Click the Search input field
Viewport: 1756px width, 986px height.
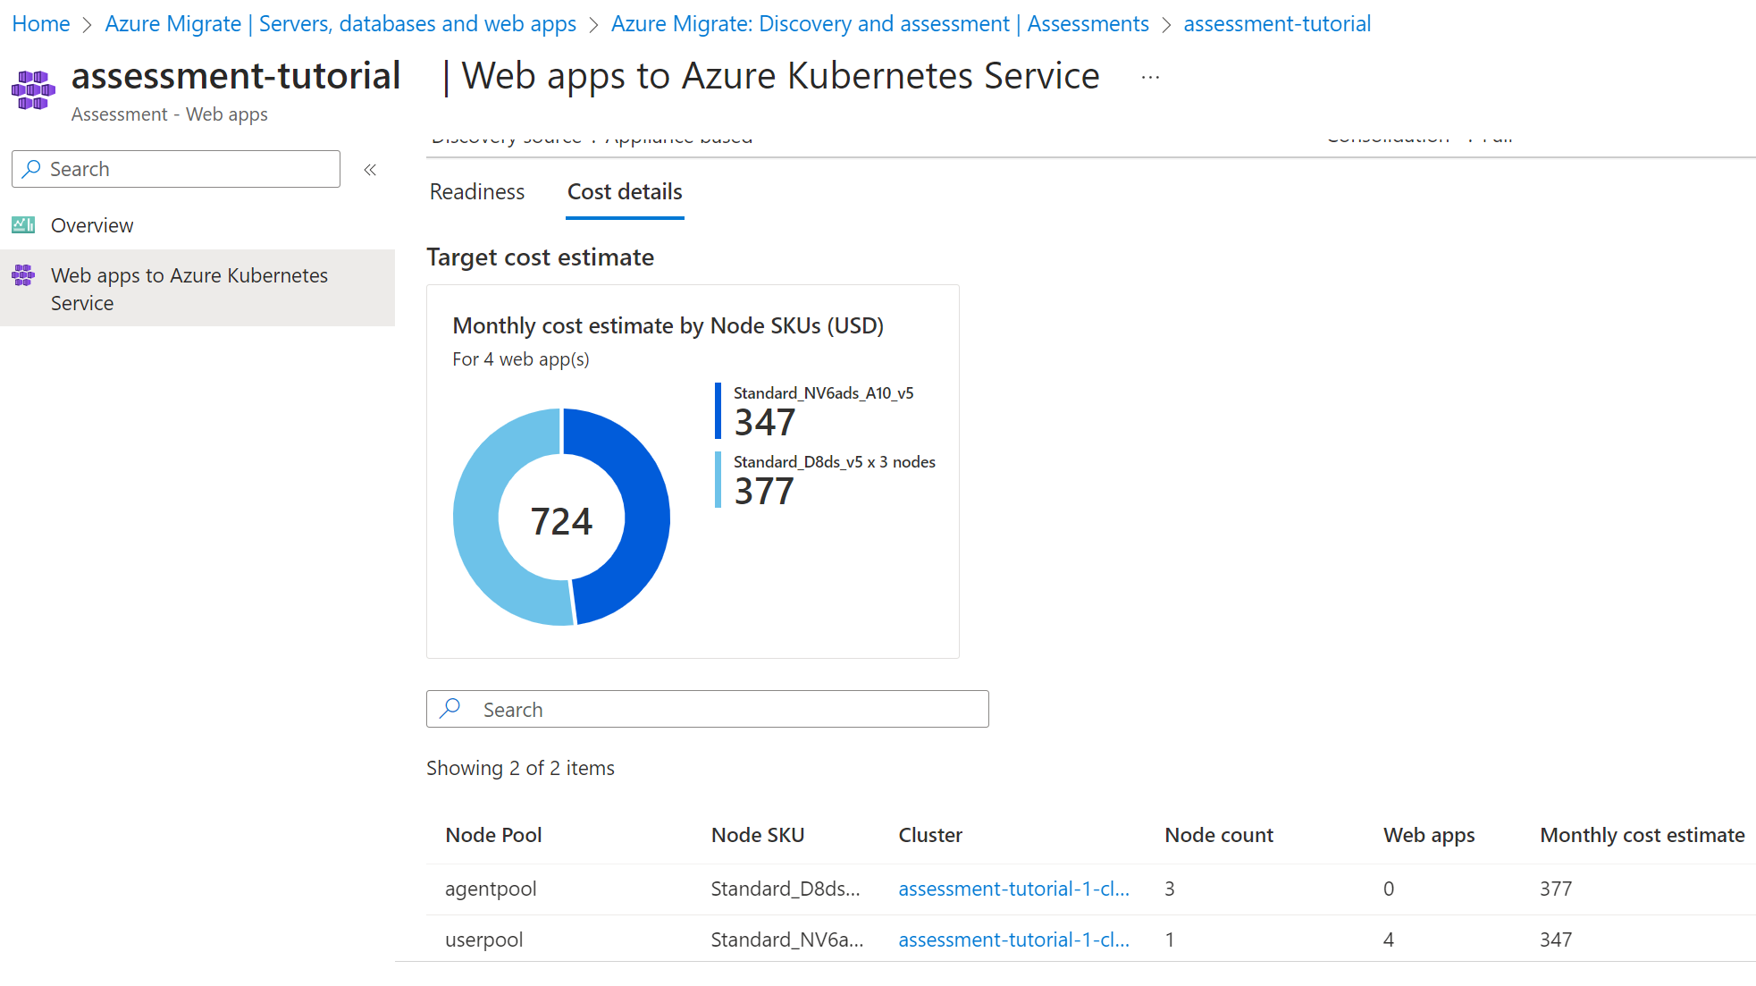708,710
